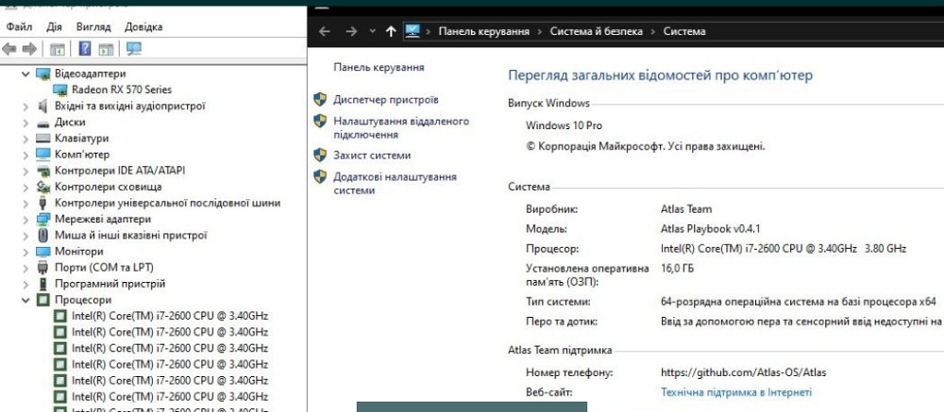Open the Файл menu

point(19,27)
